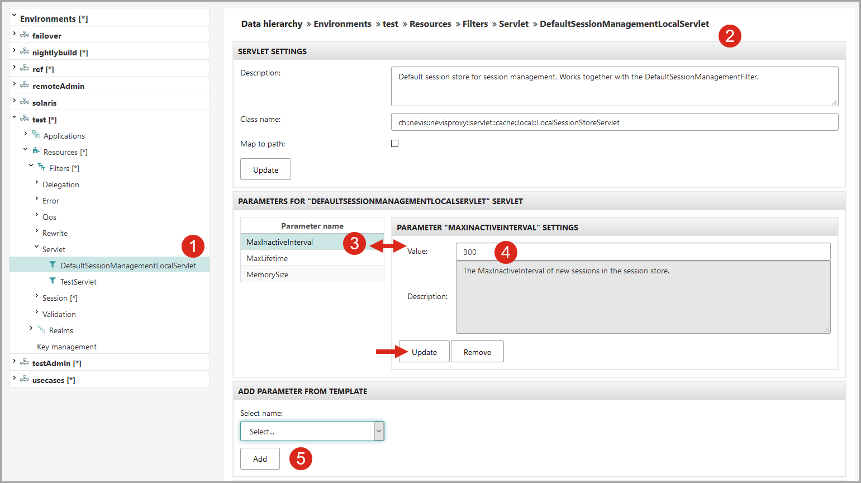This screenshot has height=483, width=861.
Task: Select the MaxLifetime parameter row
Action: (312, 258)
